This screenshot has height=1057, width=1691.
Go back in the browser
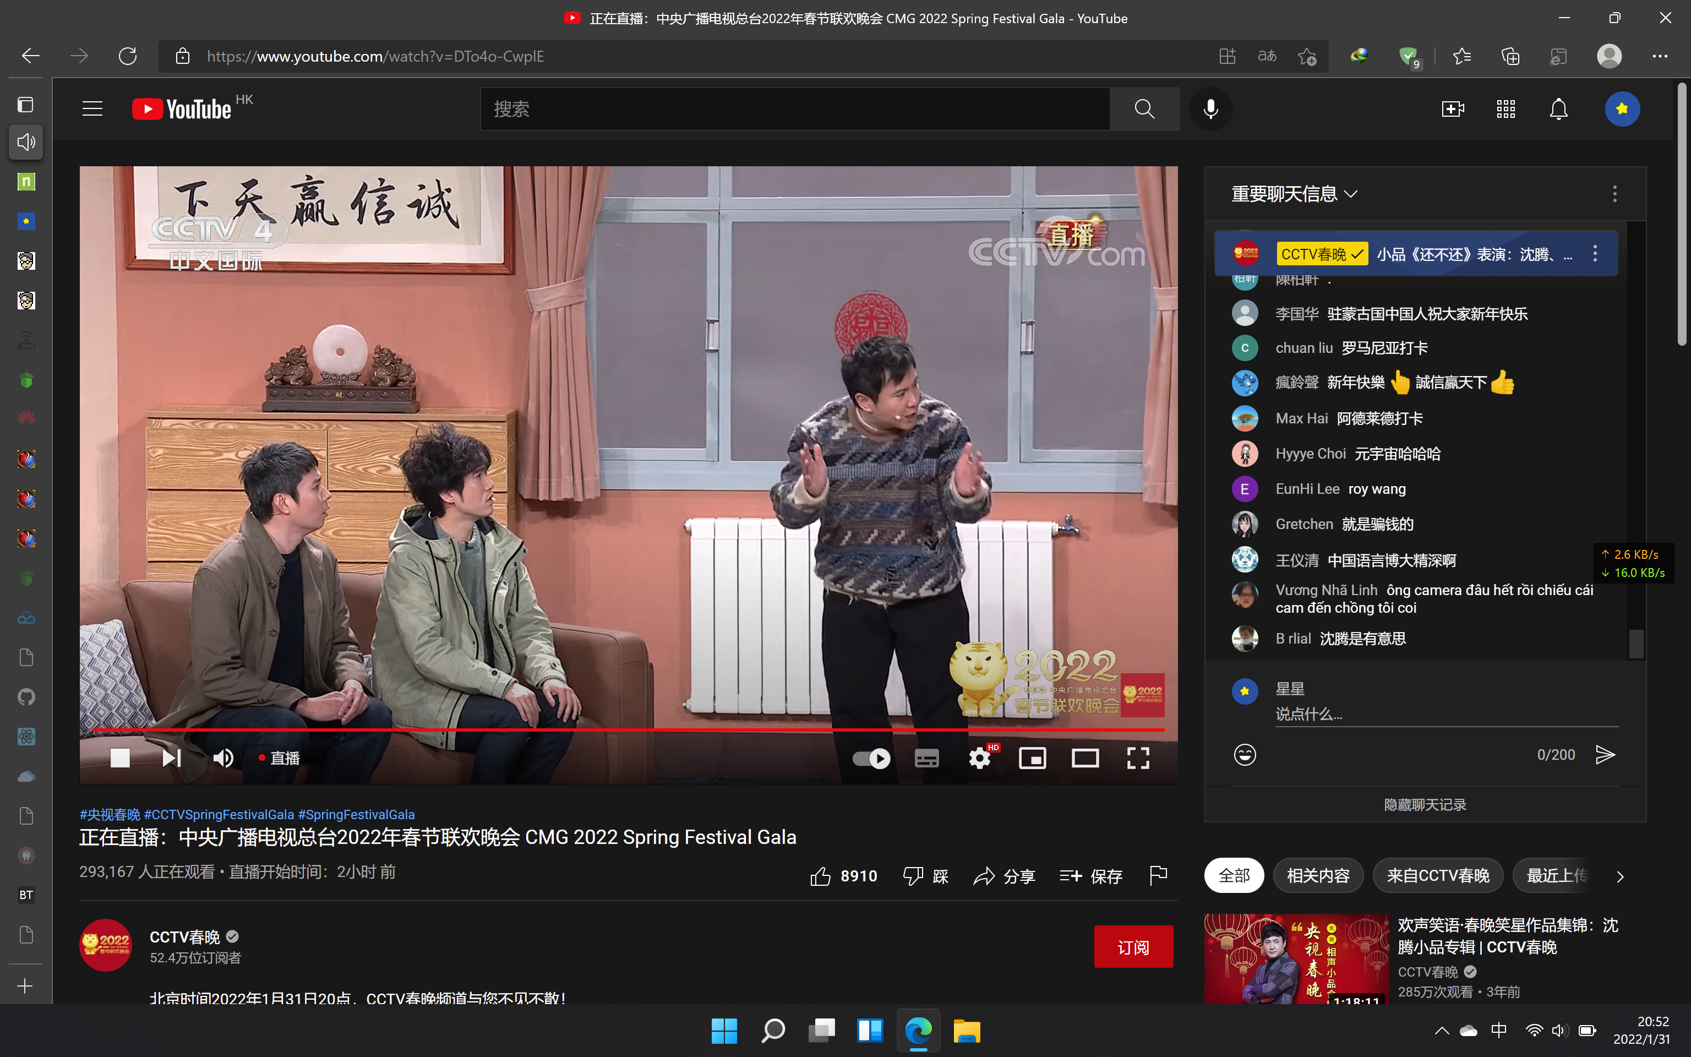point(30,56)
